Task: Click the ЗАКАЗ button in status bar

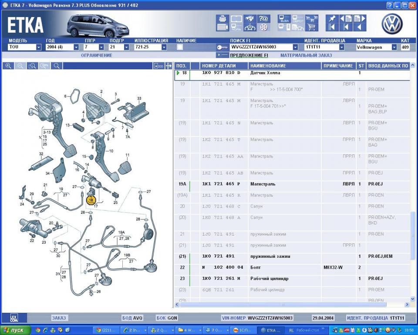Action: point(59,318)
